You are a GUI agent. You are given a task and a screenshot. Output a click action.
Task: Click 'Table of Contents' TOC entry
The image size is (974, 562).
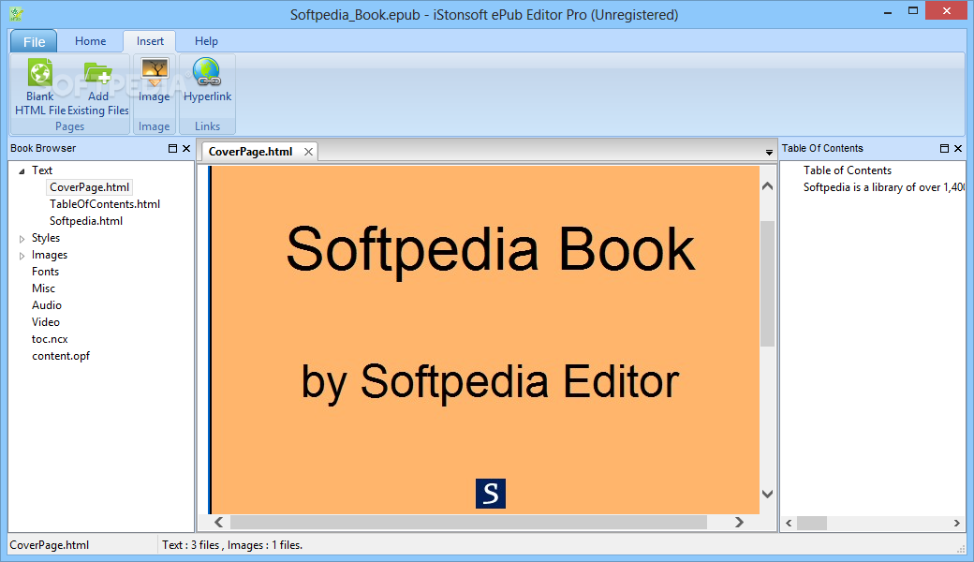tap(848, 170)
